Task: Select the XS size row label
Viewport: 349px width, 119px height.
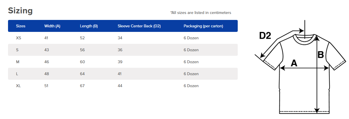Action: point(19,38)
